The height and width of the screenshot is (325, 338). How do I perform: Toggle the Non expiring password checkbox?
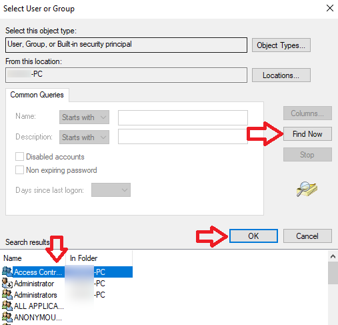pyautogui.click(x=19, y=170)
